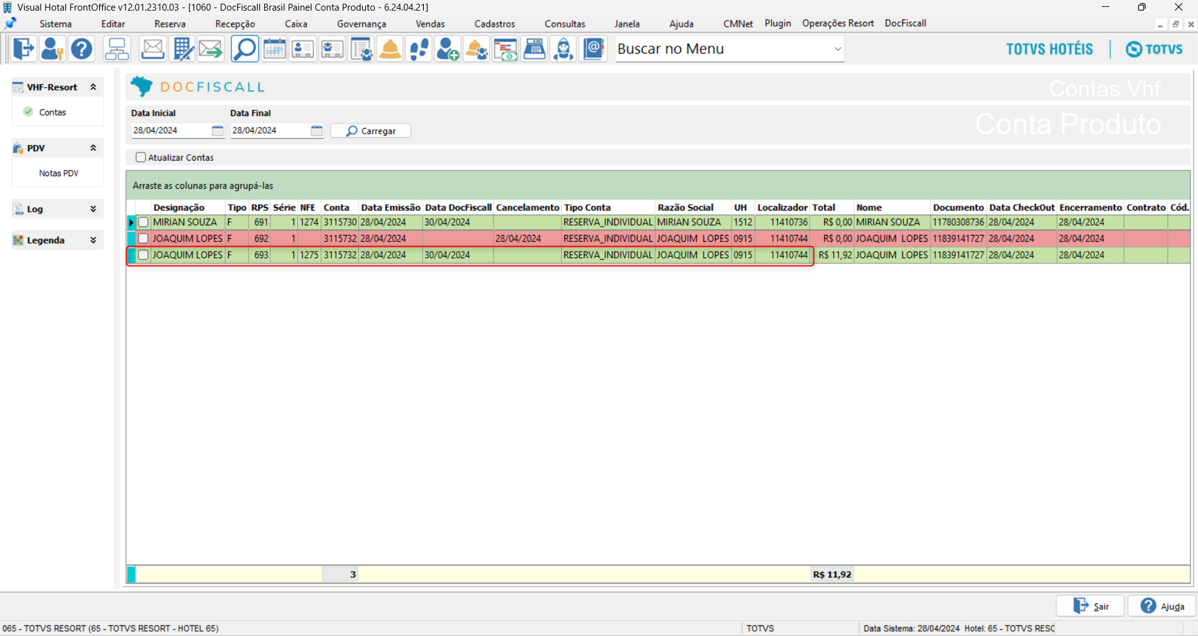Open Notas PDV in sidebar
Screen dimensions: 1198x636
coord(59,173)
